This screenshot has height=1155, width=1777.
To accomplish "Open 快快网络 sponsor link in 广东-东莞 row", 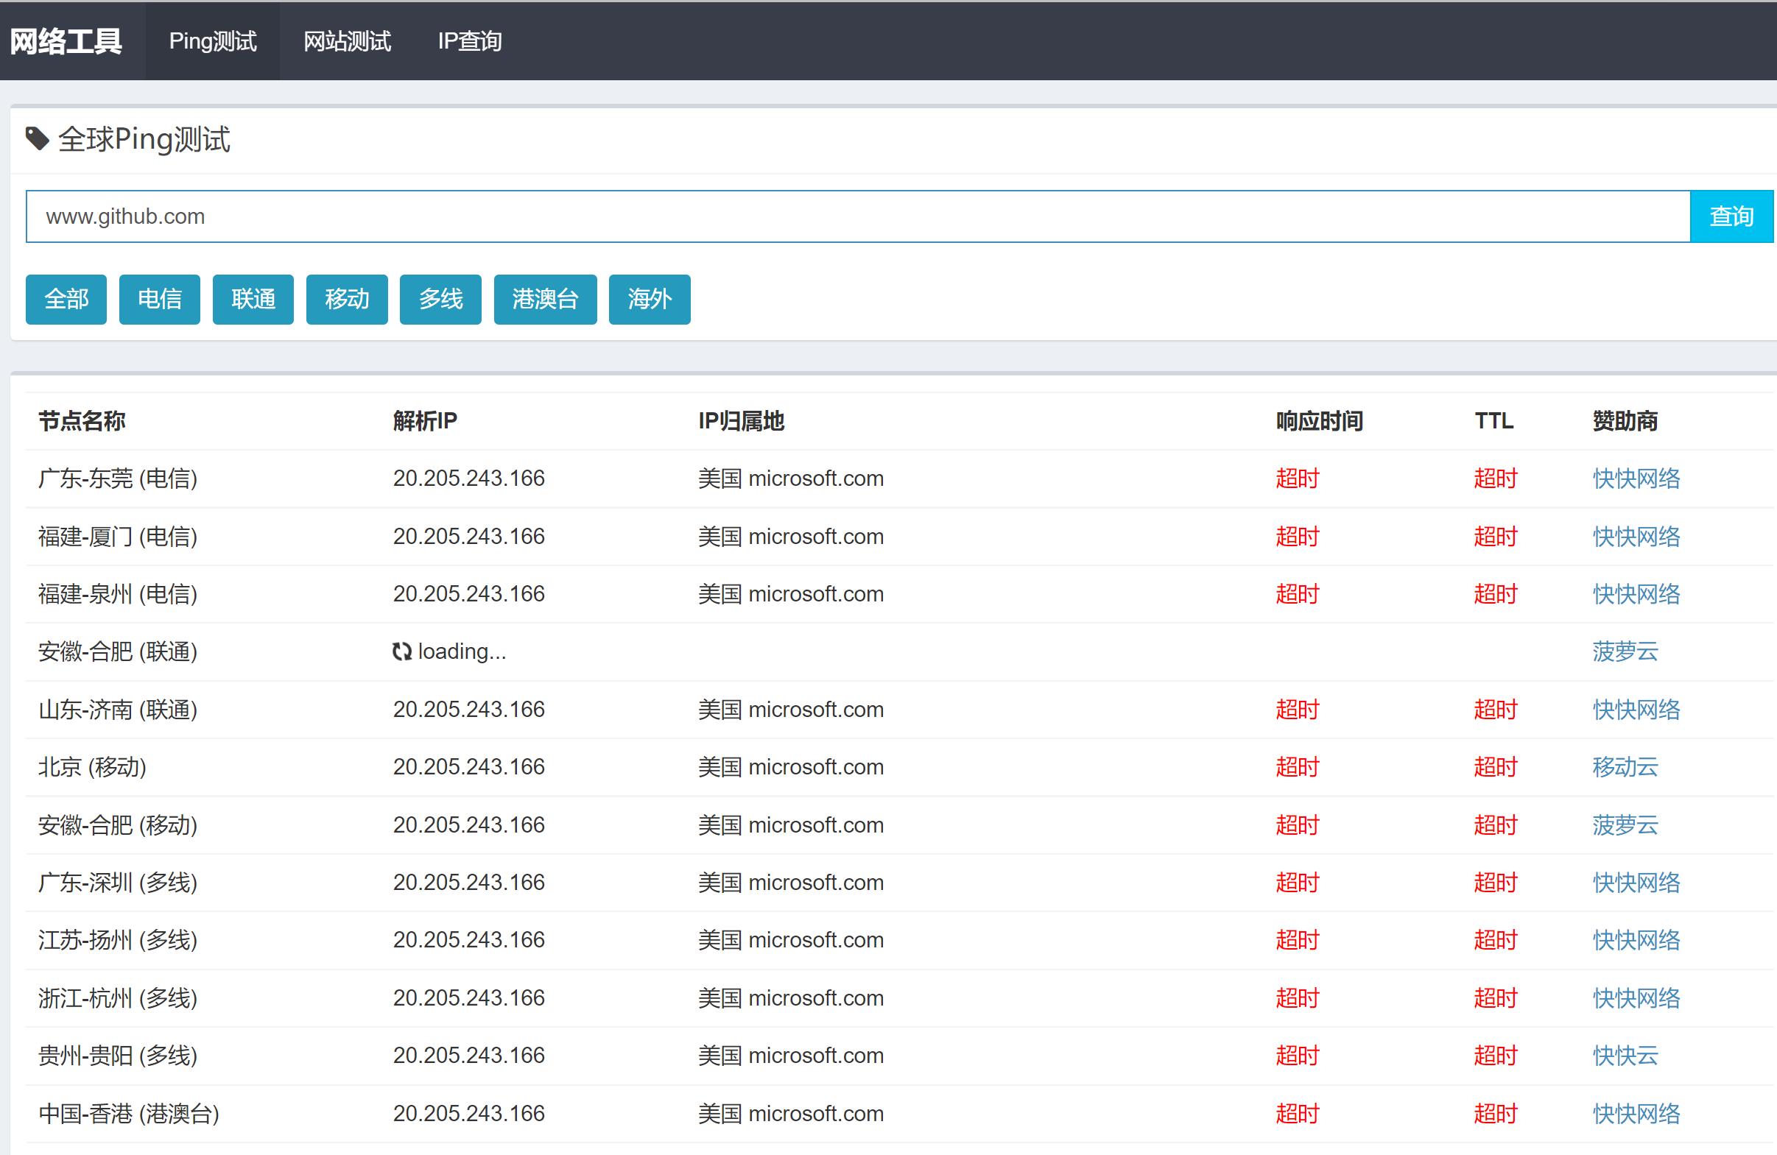I will 1636,478.
